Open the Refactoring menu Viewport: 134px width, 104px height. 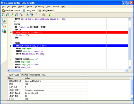point(39,7)
